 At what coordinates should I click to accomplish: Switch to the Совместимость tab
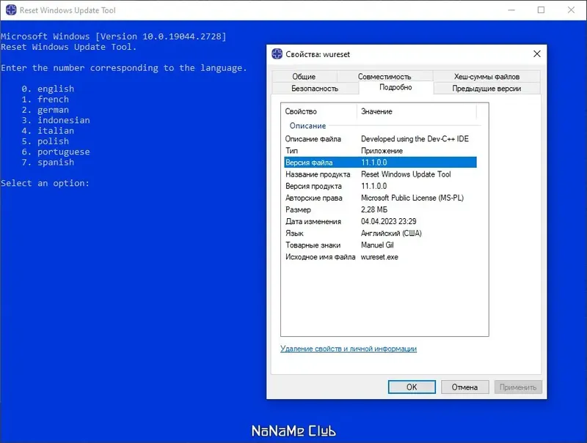[x=384, y=76]
